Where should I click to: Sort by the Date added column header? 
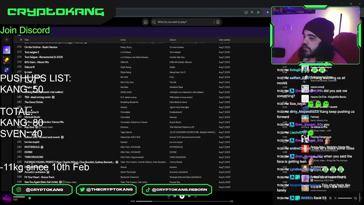225,40
